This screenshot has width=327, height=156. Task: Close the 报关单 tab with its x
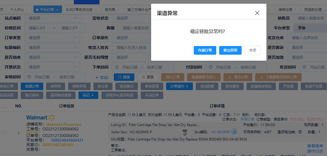tap(119, 10)
